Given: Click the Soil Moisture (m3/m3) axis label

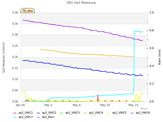Looking at the screenshot, I should (x=4, y=57).
